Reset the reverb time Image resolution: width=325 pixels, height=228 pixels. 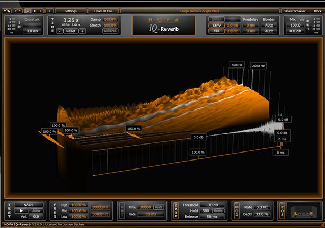pyautogui.click(x=71, y=31)
